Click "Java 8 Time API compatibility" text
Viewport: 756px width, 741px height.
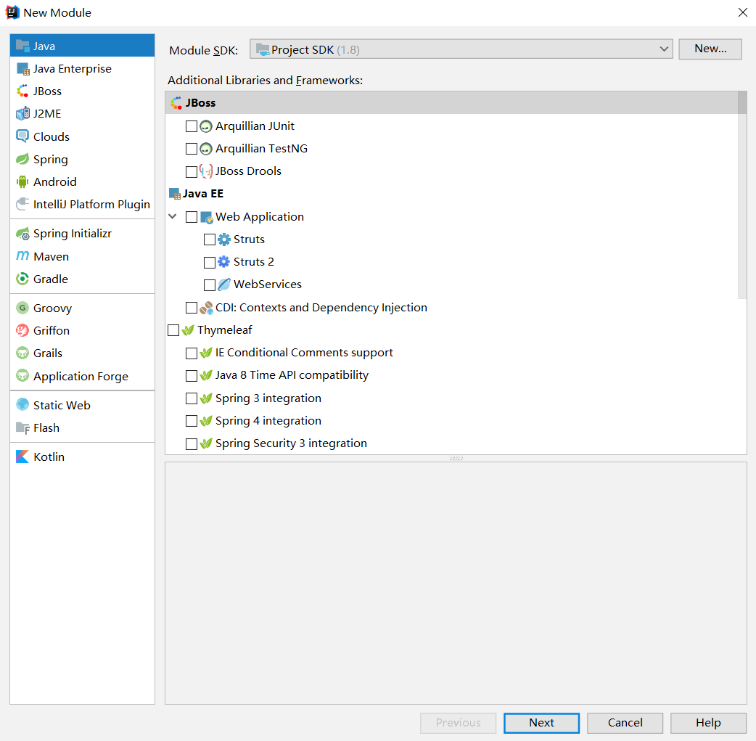pyautogui.click(x=292, y=375)
